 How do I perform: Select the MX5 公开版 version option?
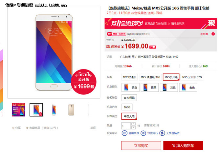(171, 77)
